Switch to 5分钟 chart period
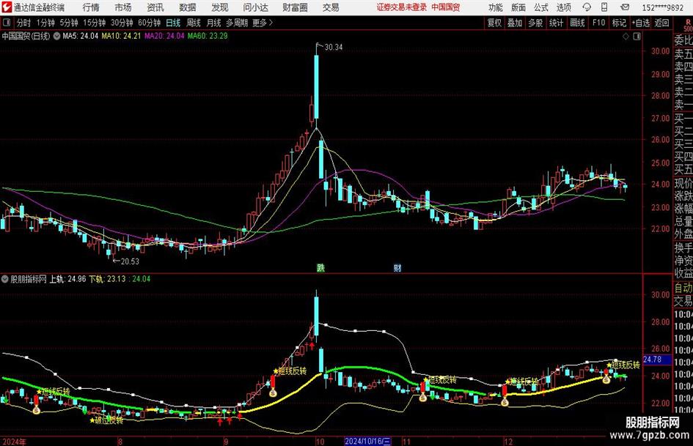The image size is (693, 446). coord(68,23)
